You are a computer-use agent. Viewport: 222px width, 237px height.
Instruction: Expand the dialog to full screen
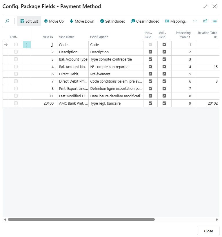tap(205, 6)
